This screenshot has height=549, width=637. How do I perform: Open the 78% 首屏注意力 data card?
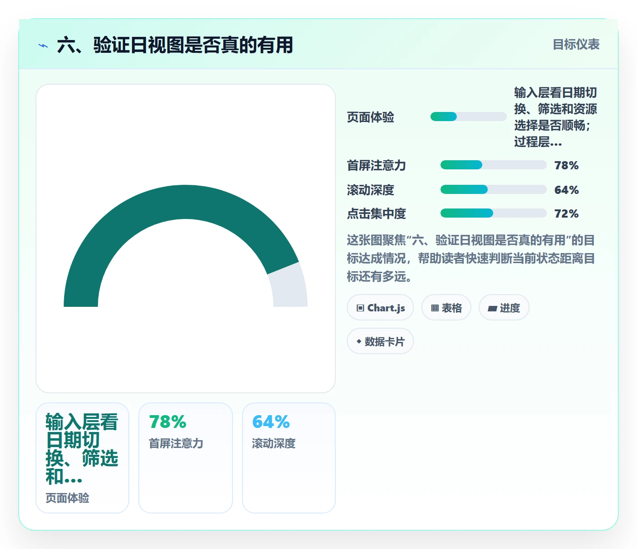[x=186, y=458]
